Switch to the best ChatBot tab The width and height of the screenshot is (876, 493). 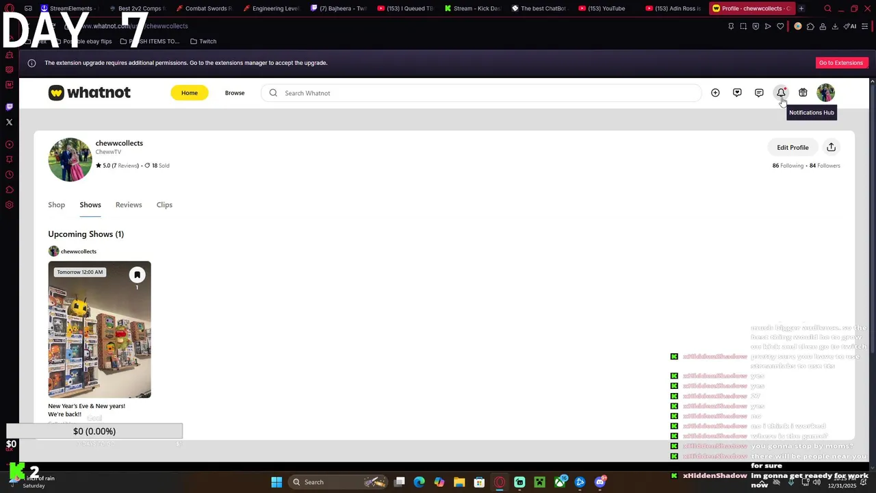tap(539, 8)
